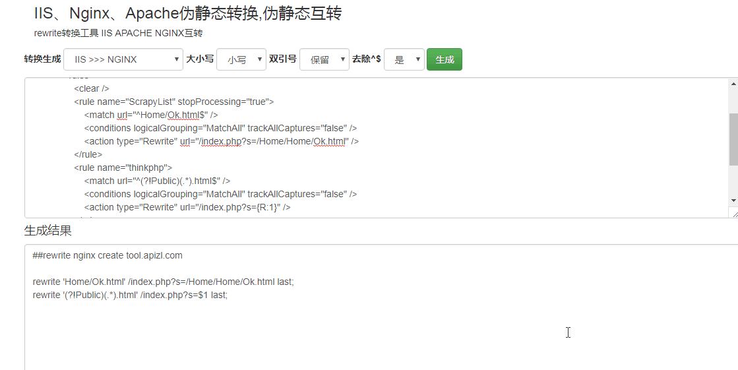Click the match url="^Home/Ok.html$" line
This screenshot has height=370, width=738.
pos(151,115)
